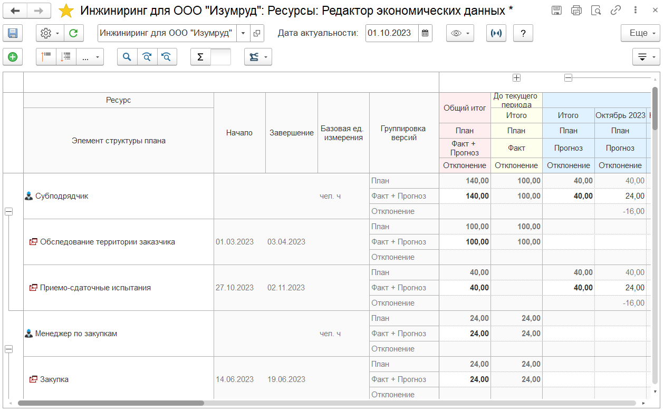Add to favorites with the star icon
The width and height of the screenshot is (664, 411).
coord(66,11)
